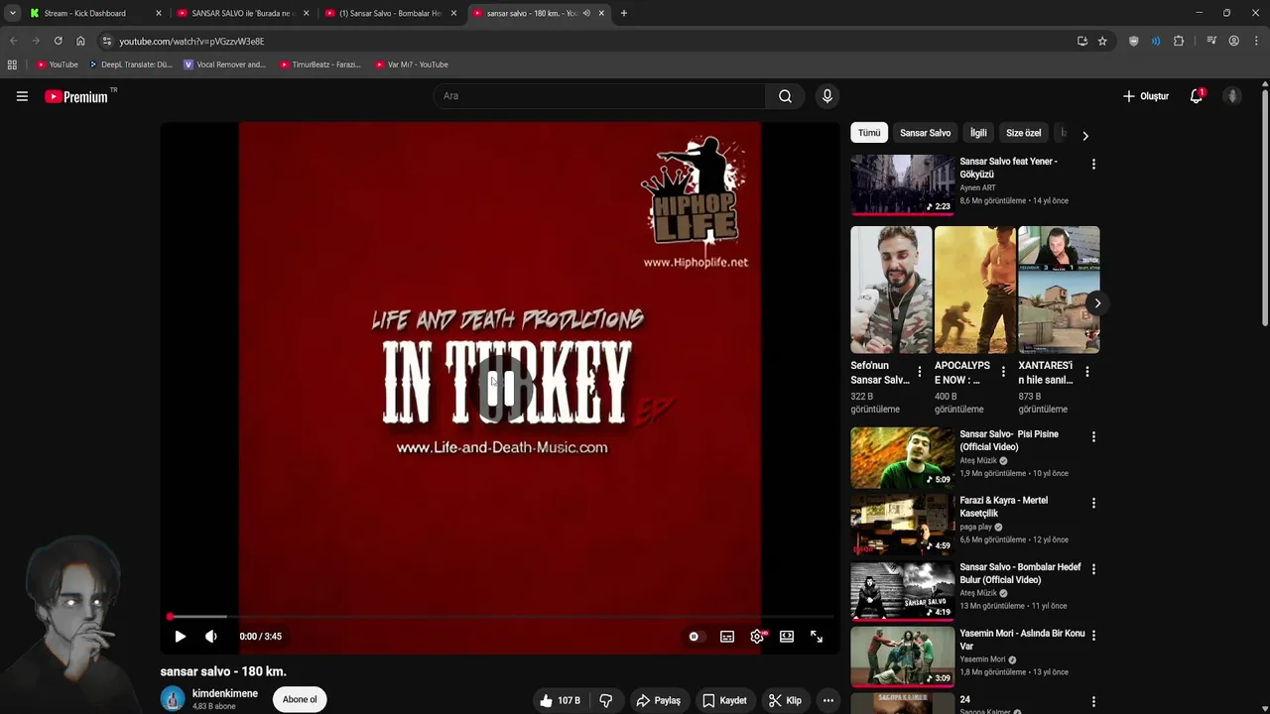Image resolution: width=1270 pixels, height=714 pixels.
Task: Open options for APOCALYPSE NOW short
Action: 1003,372
